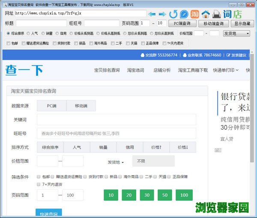257x218 pixels.
Task: Expand the 发货地 dropdown in web form
Action: tap(116, 162)
